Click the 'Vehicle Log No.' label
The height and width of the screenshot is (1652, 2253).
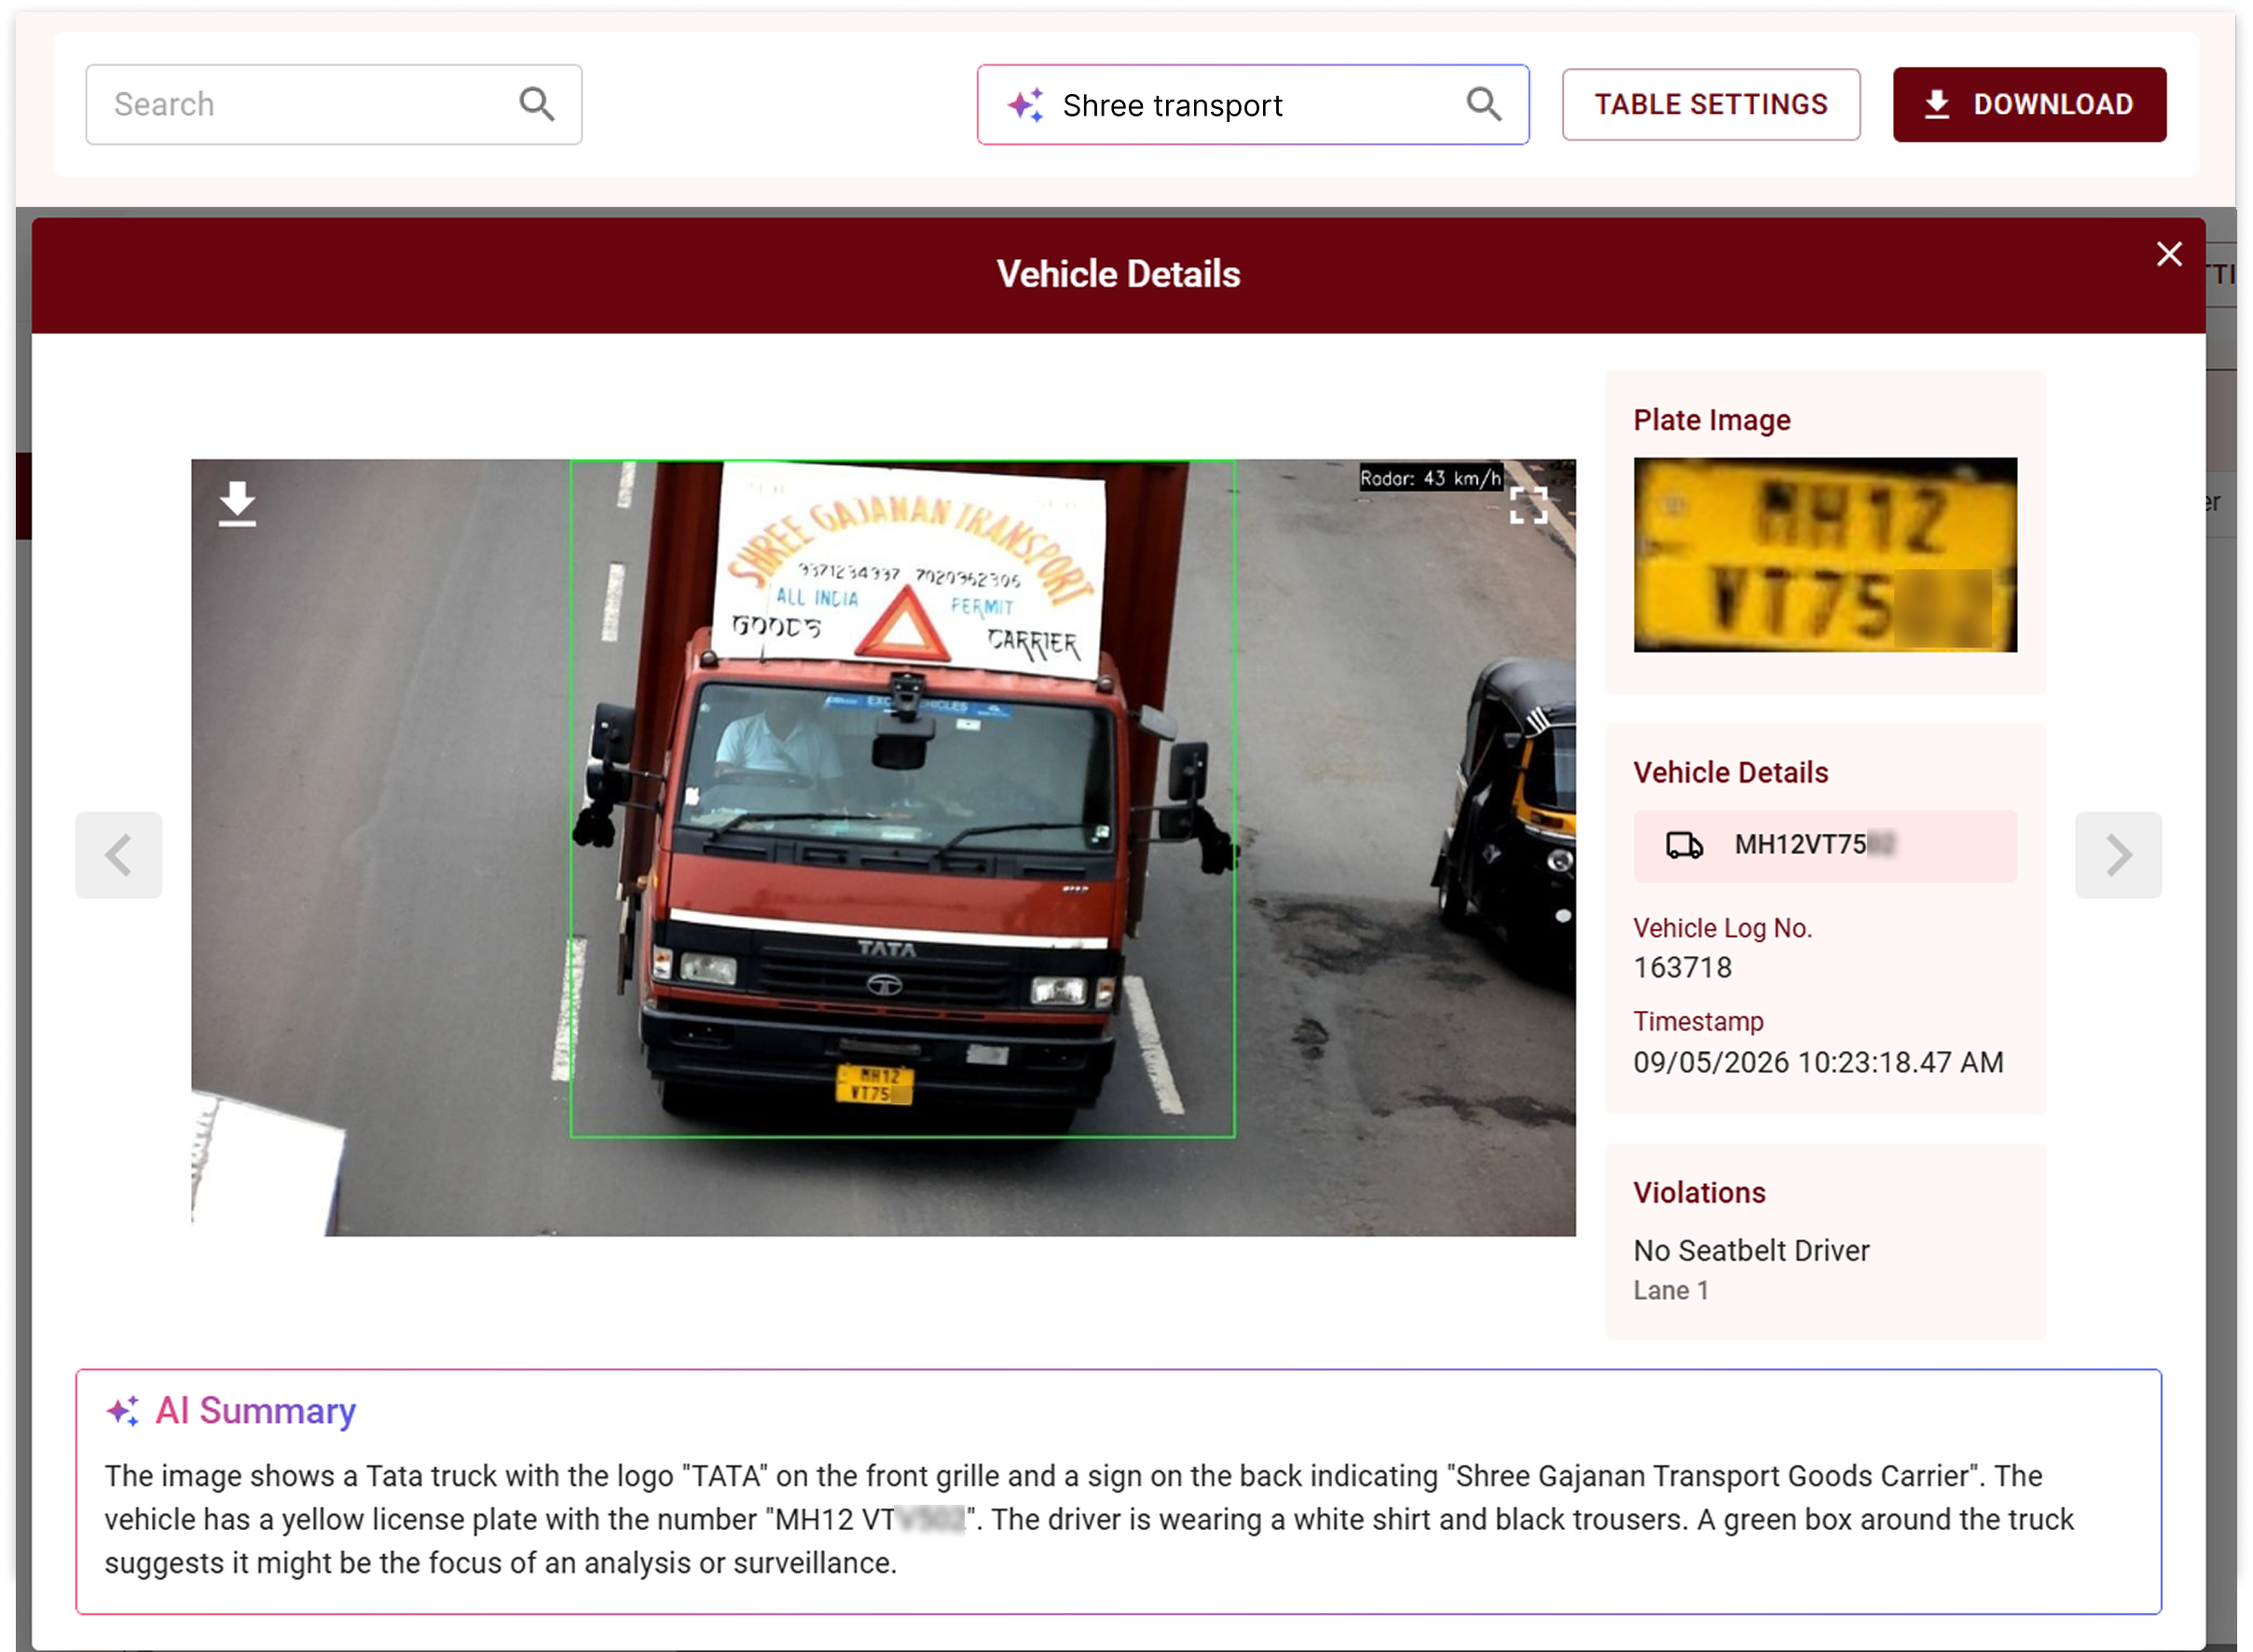pyautogui.click(x=1721, y=927)
